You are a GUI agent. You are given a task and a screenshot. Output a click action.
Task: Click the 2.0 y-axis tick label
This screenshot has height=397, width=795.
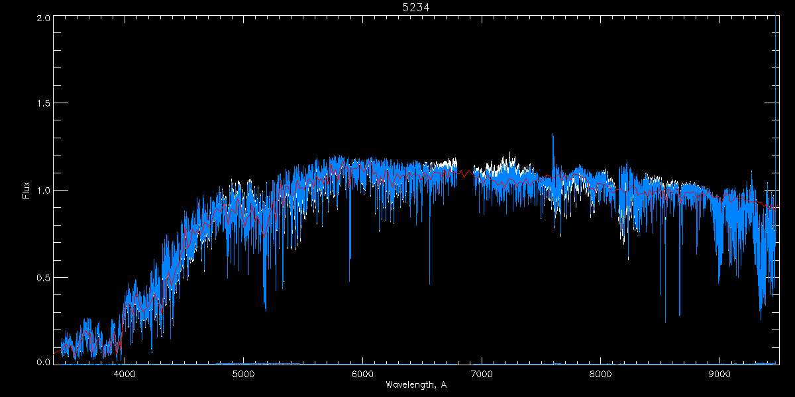click(x=43, y=18)
